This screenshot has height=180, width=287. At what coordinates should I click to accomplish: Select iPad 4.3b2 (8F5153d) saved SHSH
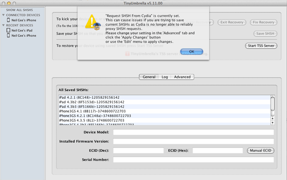[x=164, y=102]
